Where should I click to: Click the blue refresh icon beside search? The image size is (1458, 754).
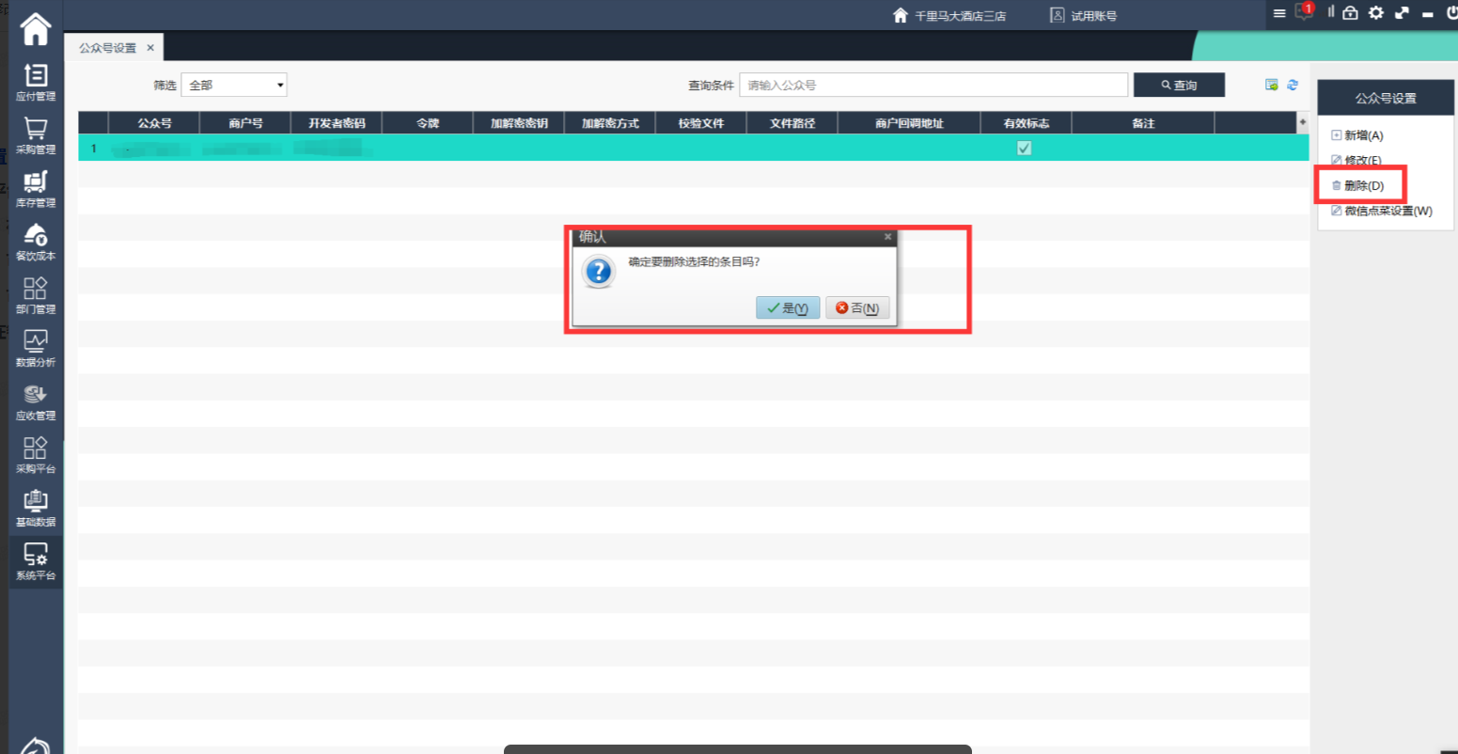(1293, 85)
